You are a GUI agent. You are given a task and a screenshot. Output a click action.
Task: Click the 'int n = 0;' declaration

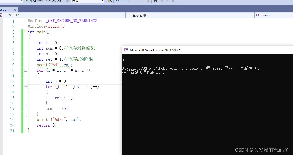coord(48,54)
